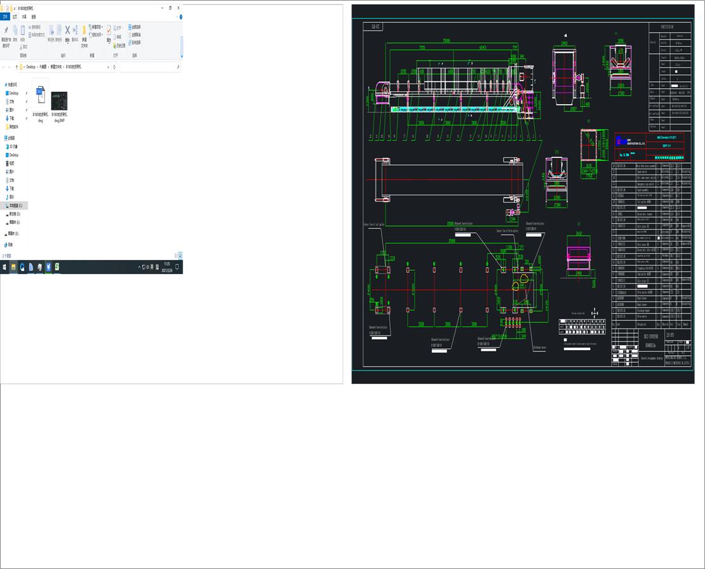Switch to the Share ribbon tab
Image resolution: width=705 pixels, height=569 pixels.
[x=24, y=17]
